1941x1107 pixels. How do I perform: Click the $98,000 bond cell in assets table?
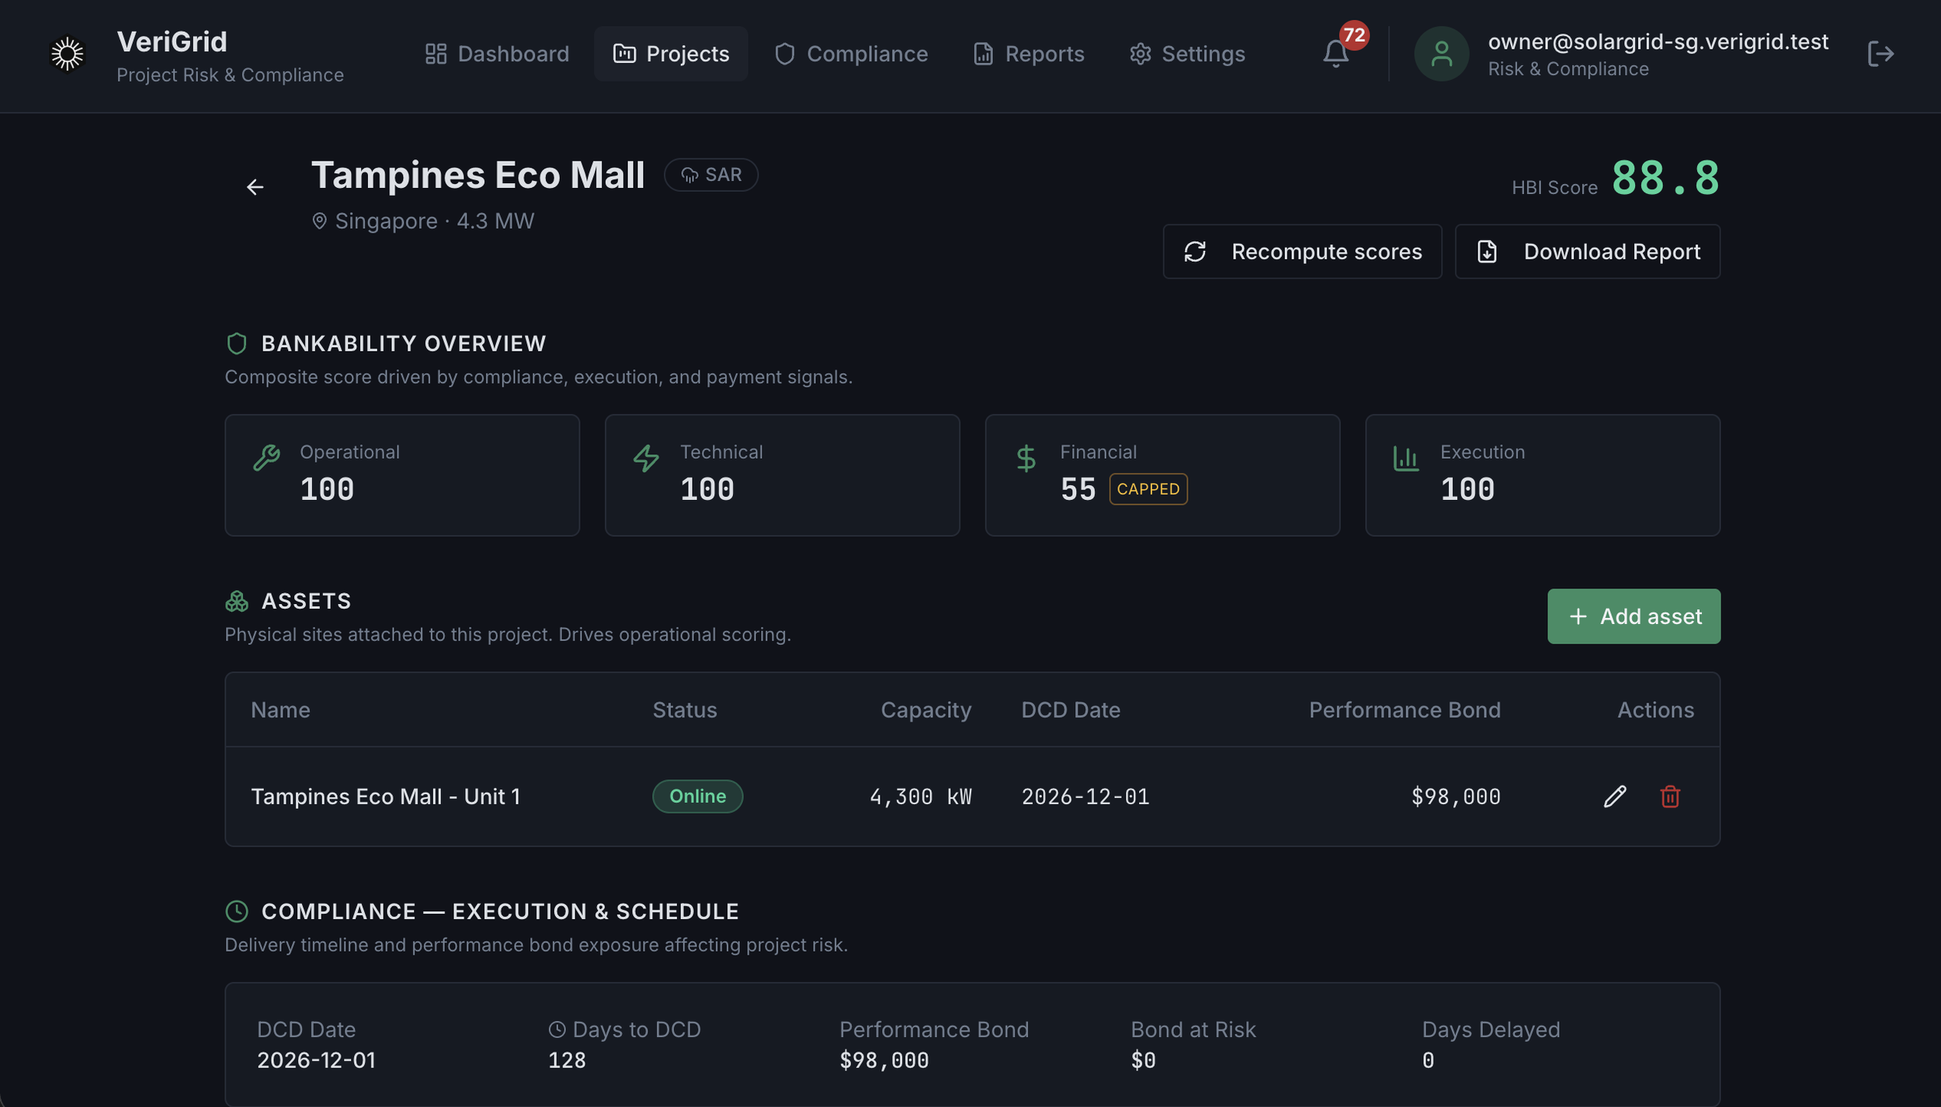(1455, 796)
